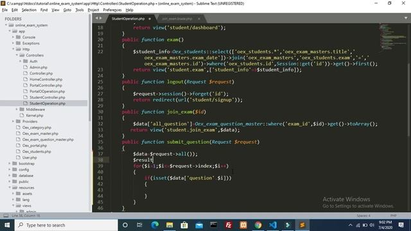Open the clock and date flyout

point(385,225)
